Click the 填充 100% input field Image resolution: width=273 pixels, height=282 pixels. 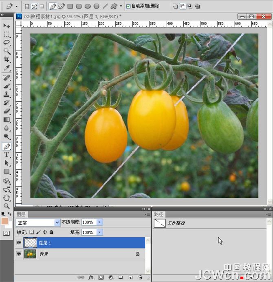click(89, 232)
